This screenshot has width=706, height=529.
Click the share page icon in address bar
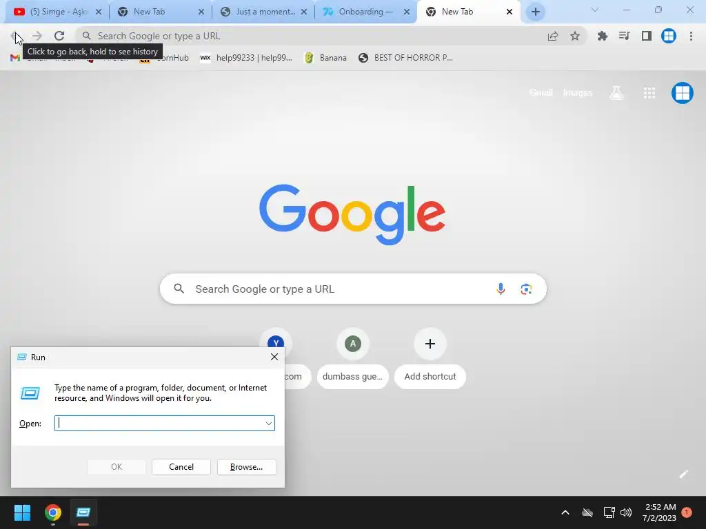(x=553, y=36)
